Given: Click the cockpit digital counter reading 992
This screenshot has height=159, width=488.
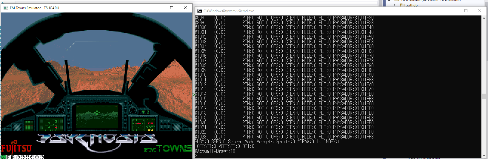Looking at the screenshot, I should click(144, 112).
